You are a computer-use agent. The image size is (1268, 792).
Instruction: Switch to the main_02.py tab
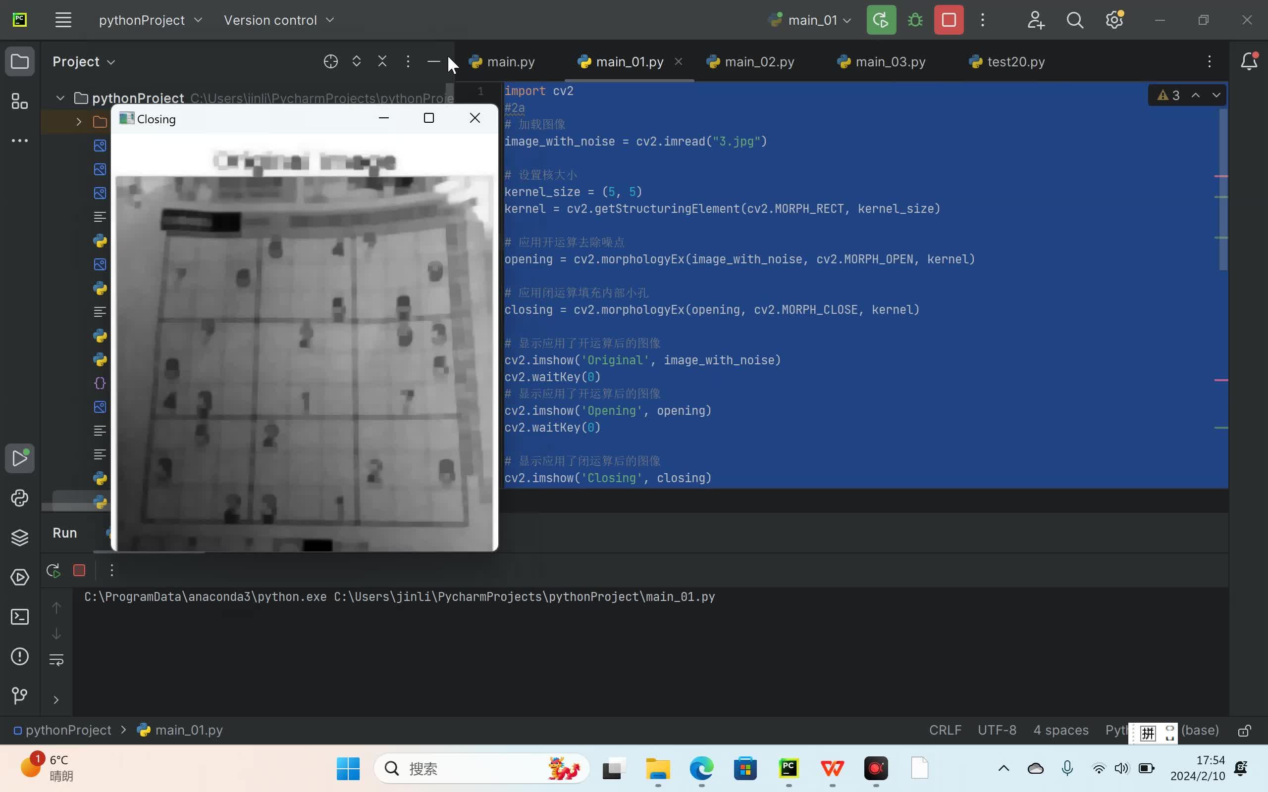(x=759, y=61)
